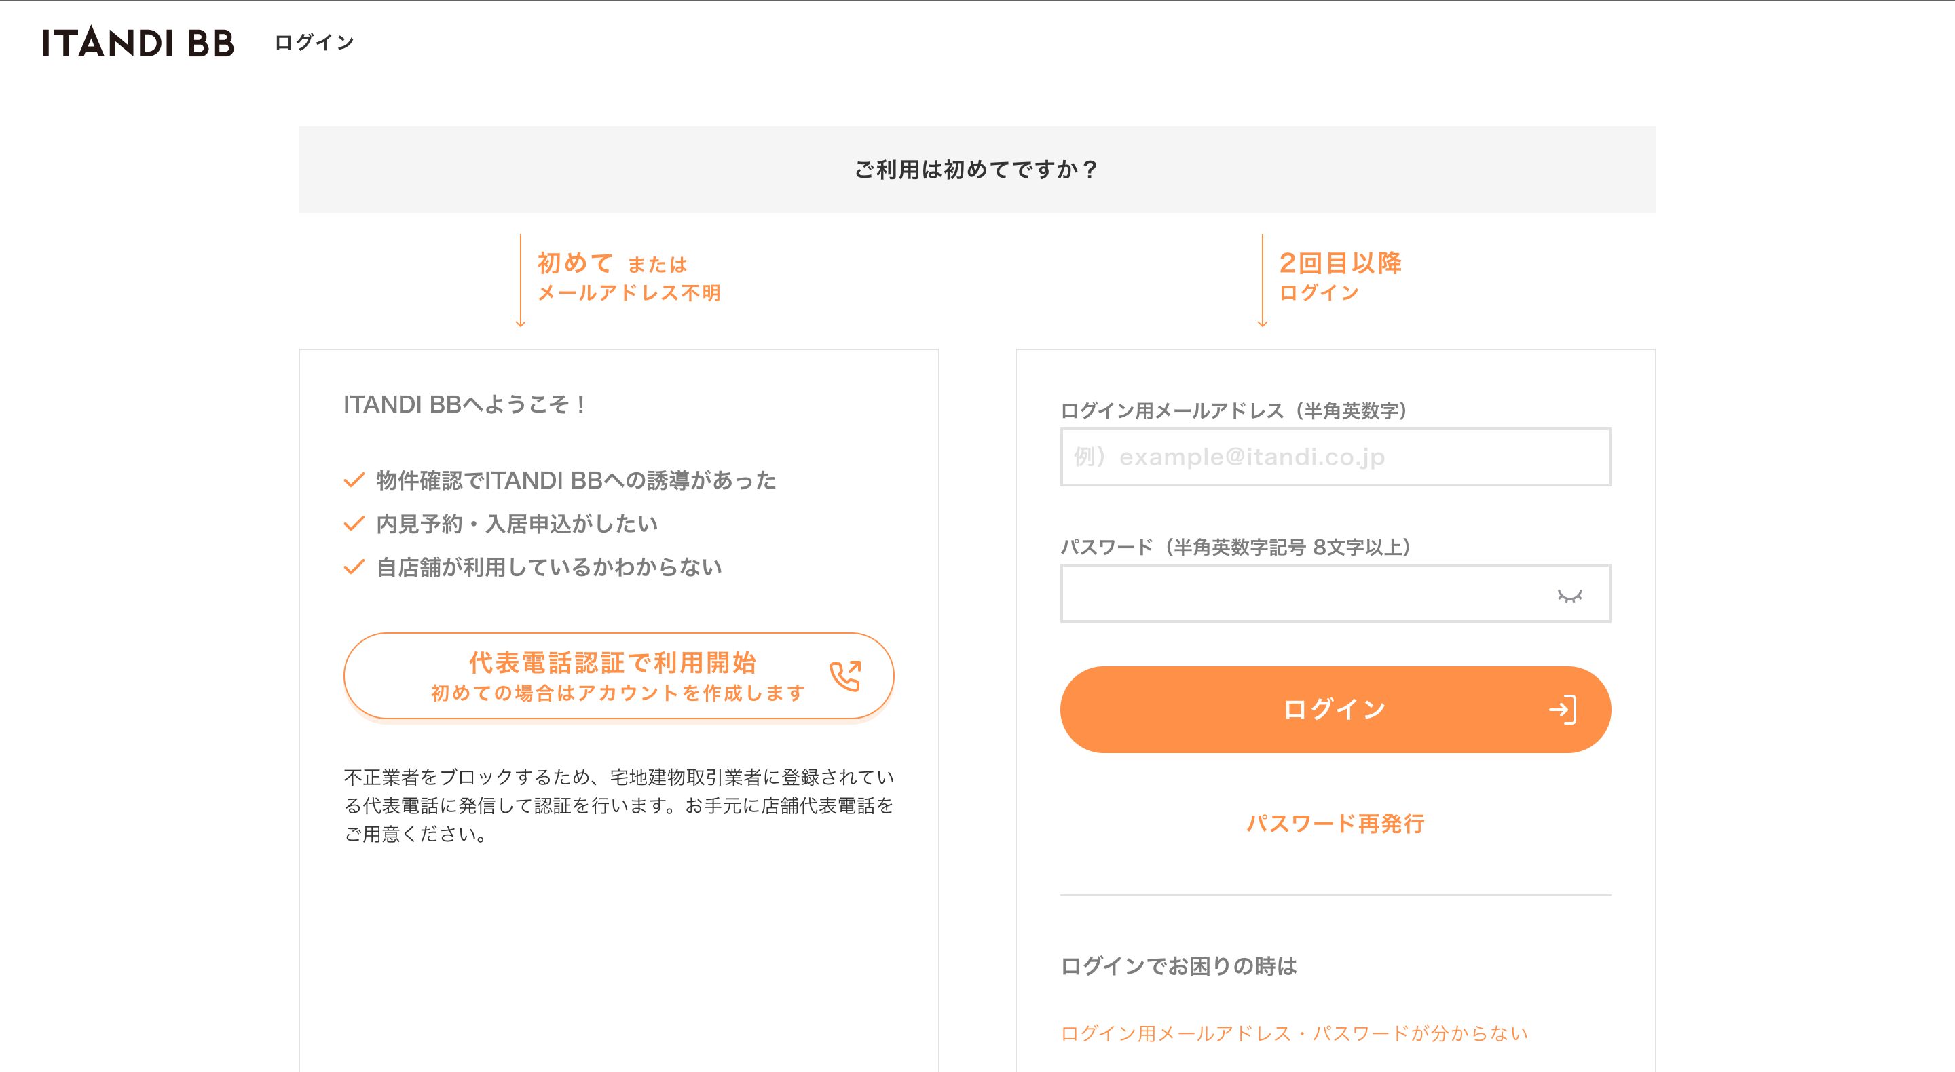1955x1072 pixels.
Task: Click checkmark beside 物件確認 item
Action: click(354, 480)
